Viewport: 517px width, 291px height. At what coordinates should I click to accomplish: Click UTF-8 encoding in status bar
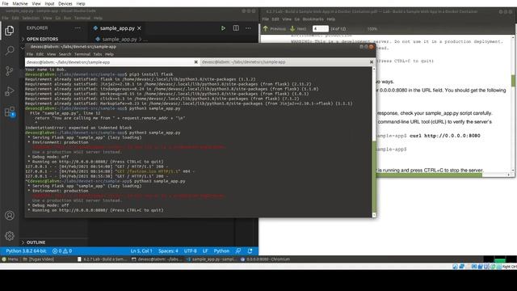click(191, 251)
